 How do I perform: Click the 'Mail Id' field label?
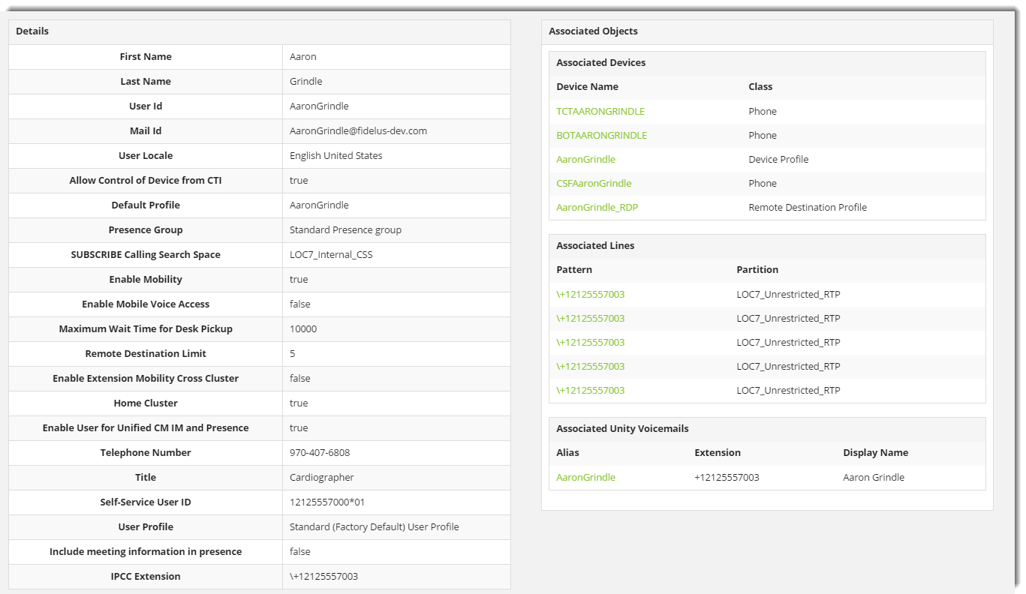146,130
